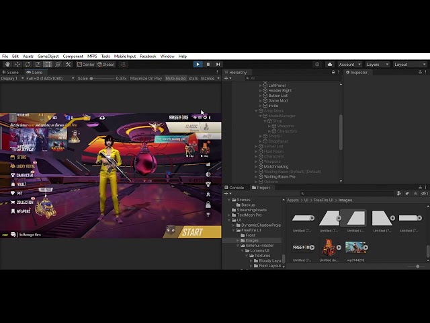Click the Assets breadcrumb link
Viewport: 430px width, 323px height.
coord(293,200)
